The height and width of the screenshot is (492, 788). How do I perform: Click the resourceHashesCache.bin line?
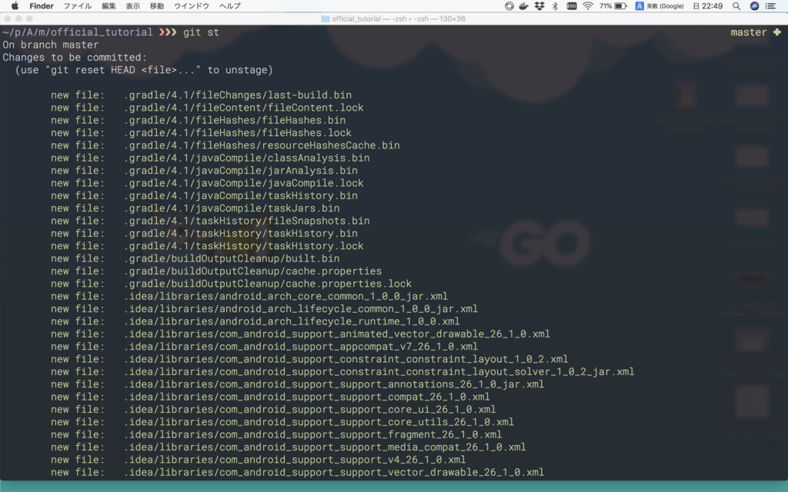[x=225, y=145]
